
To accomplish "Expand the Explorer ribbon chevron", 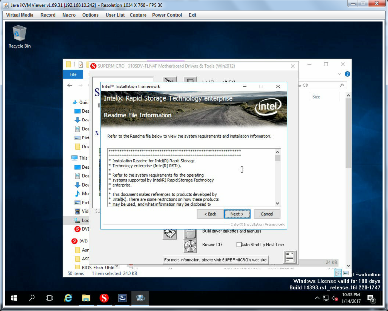I will click(339, 74).
